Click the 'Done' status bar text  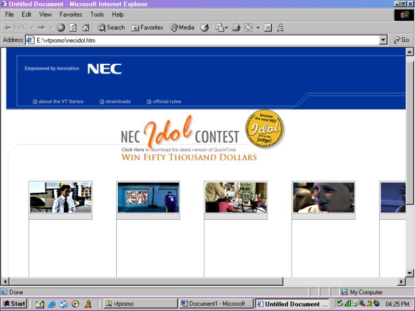[x=16, y=292]
